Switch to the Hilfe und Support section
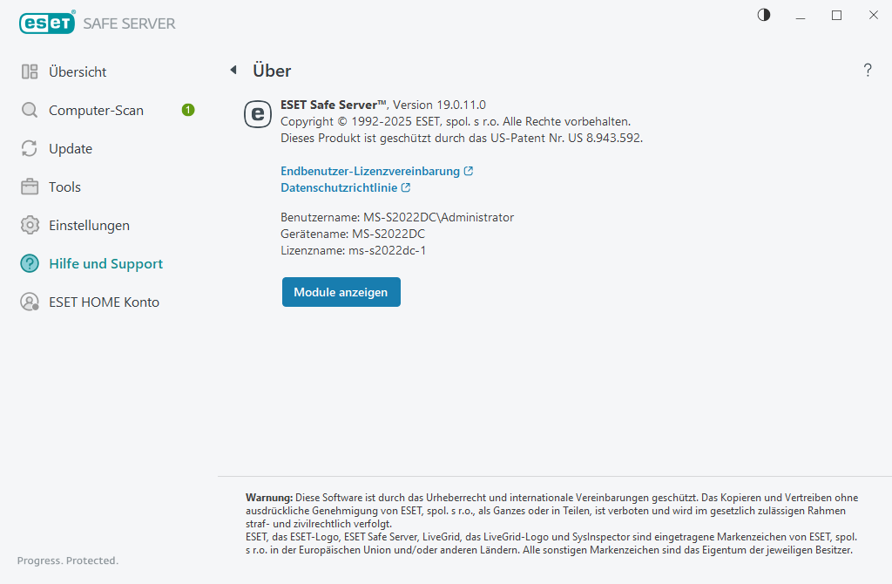892x584 pixels. pyautogui.click(x=105, y=263)
